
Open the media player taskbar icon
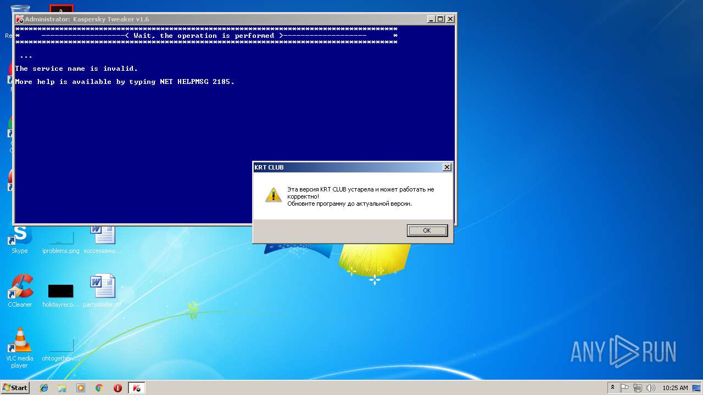pyautogui.click(x=81, y=388)
